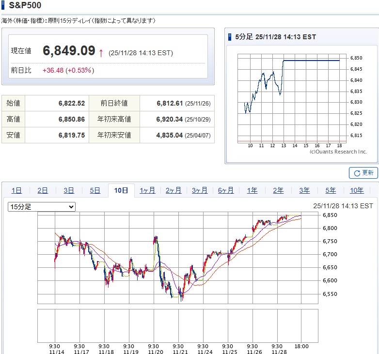This screenshot has height=354, width=379.
Task: Switch to the 10年 chart tab
Action: (357, 190)
